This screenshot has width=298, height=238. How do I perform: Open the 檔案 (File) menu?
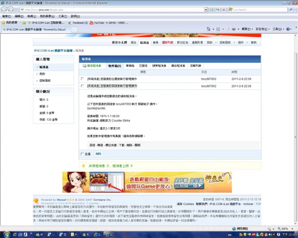pyautogui.click(x=6, y=16)
